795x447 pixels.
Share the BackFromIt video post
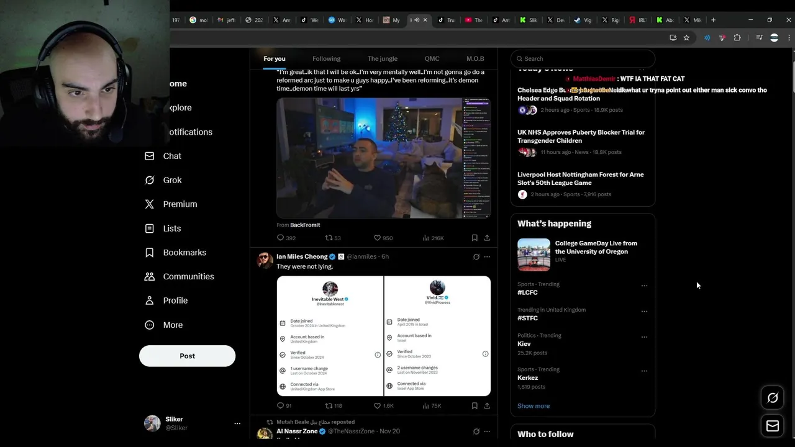(x=487, y=238)
